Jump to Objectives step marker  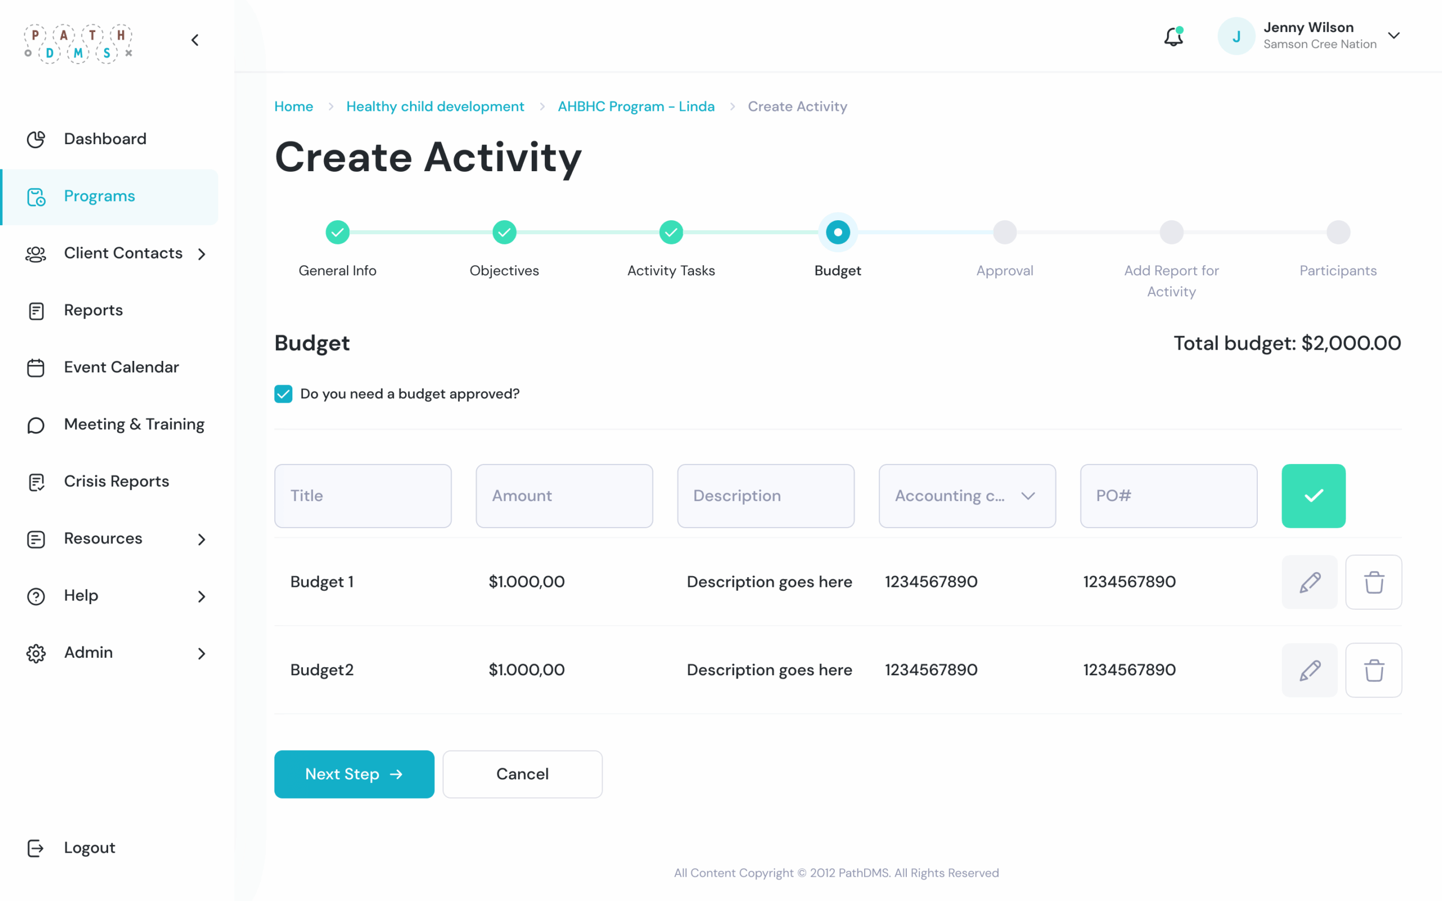[504, 233]
